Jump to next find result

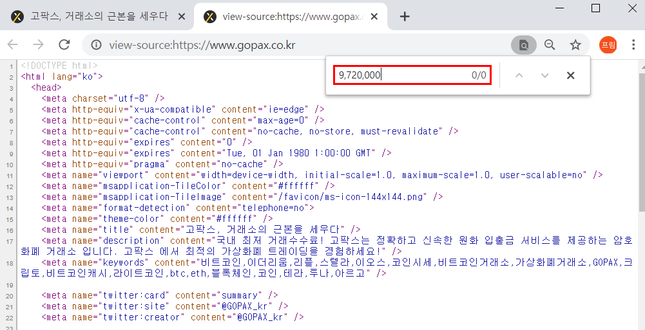[x=544, y=75]
